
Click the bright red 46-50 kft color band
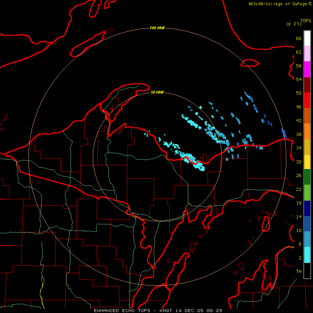pos(307,100)
